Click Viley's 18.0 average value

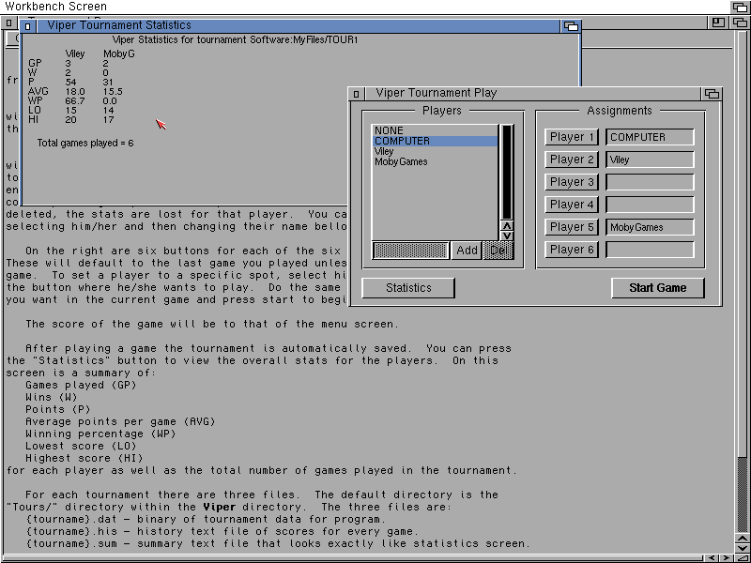click(75, 91)
